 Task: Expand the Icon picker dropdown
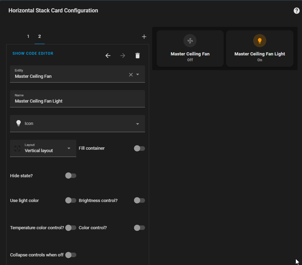point(137,124)
